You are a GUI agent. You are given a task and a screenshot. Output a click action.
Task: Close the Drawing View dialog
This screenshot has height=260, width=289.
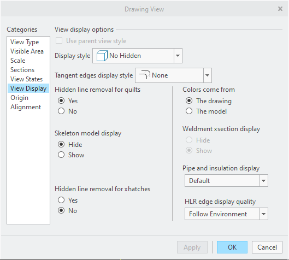pyautogui.click(x=280, y=9)
